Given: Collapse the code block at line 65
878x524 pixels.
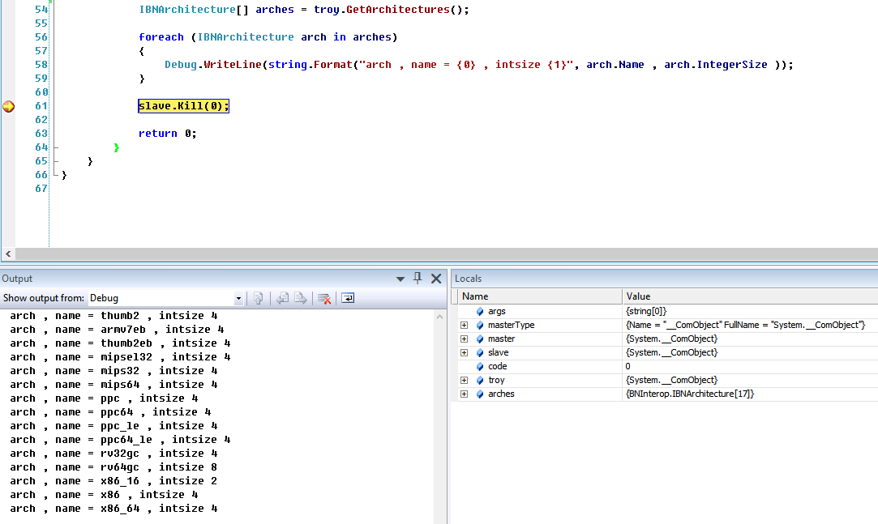Looking at the screenshot, I should 55,161.
